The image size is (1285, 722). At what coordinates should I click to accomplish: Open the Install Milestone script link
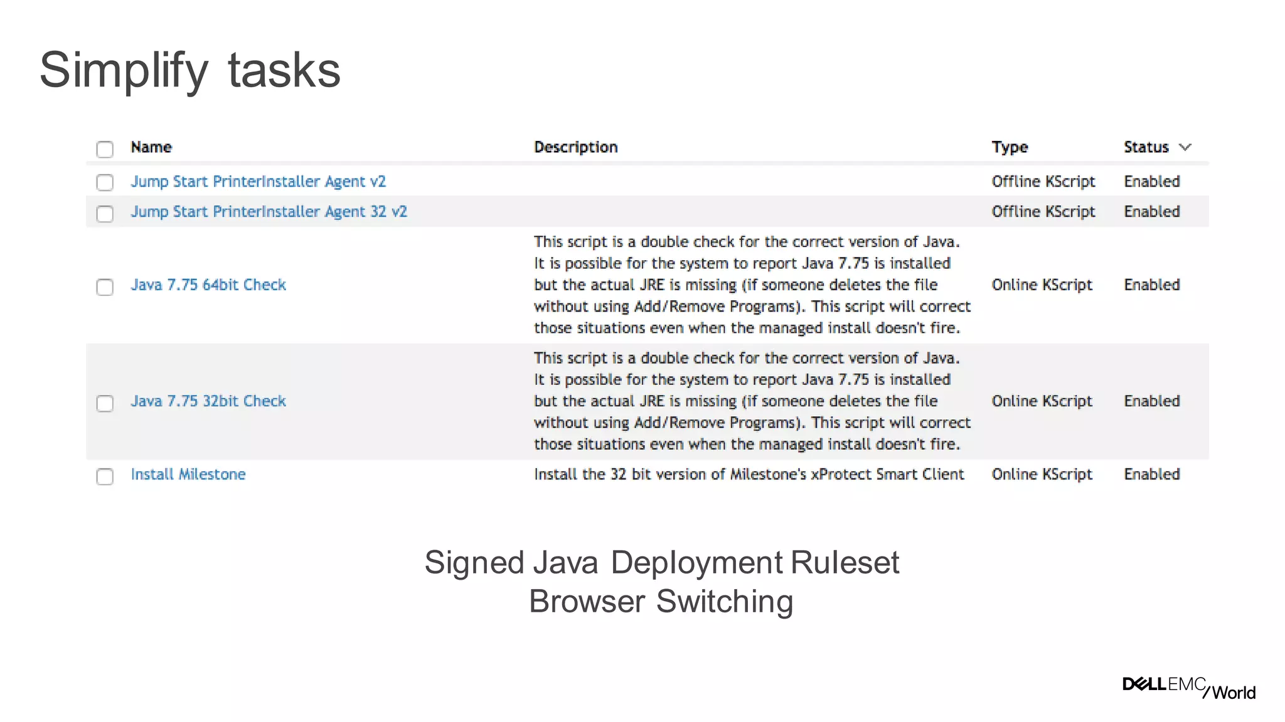tap(188, 474)
